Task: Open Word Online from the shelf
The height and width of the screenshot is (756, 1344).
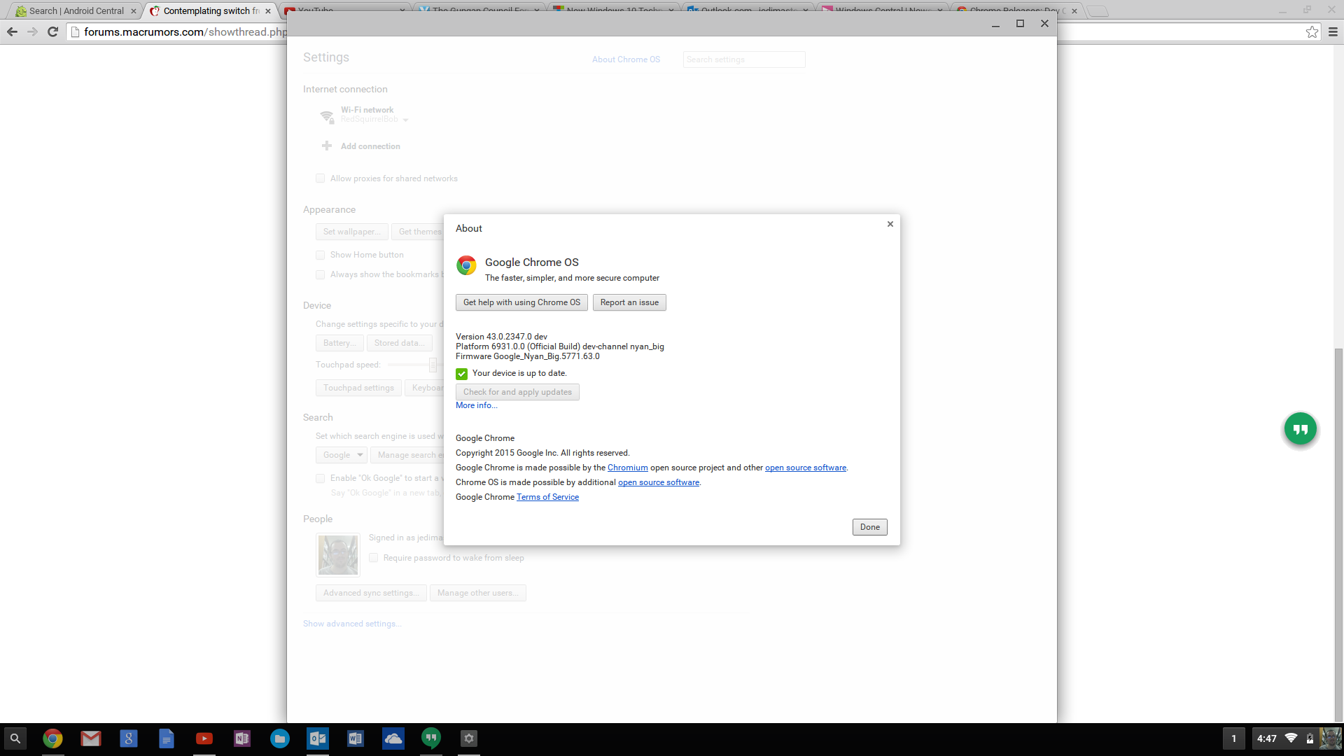Action: pyautogui.click(x=355, y=738)
